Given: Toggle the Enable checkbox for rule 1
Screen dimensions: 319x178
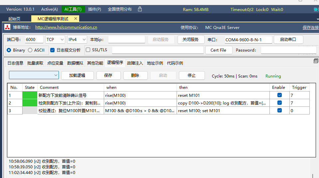Looking at the screenshot, I should pos(279,95).
